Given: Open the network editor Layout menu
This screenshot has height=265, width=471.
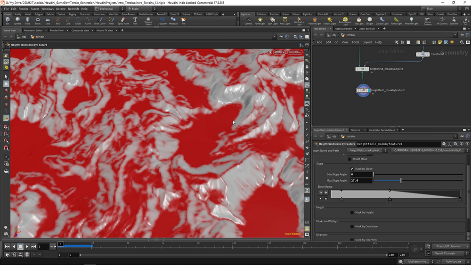Looking at the screenshot, I should [367, 42].
